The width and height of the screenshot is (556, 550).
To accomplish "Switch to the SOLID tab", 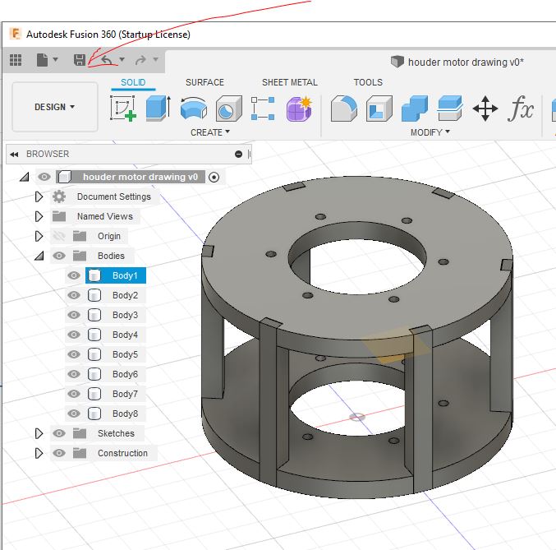I will (133, 82).
